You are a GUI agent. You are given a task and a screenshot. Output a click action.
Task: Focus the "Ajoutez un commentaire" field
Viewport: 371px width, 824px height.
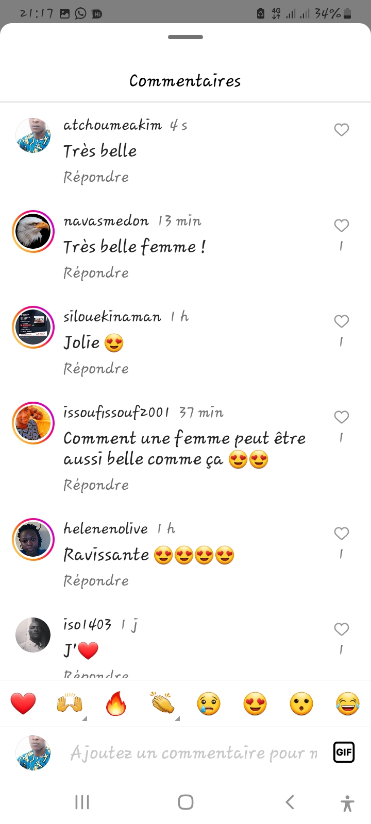pyautogui.click(x=194, y=753)
